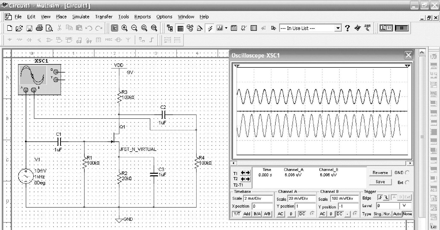Open the CMOS component group

(x=69, y=40)
